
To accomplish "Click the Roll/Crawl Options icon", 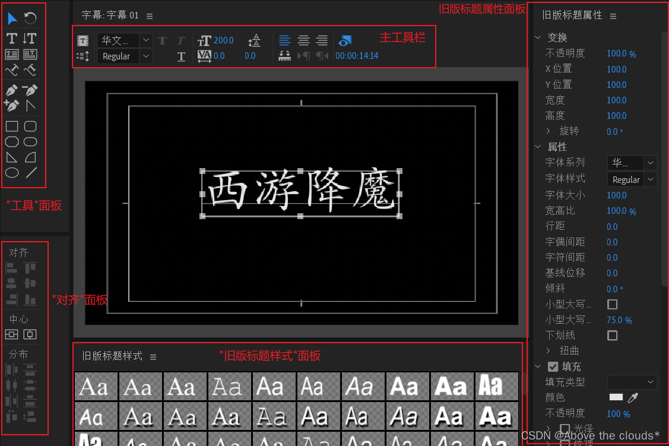I will tap(83, 56).
